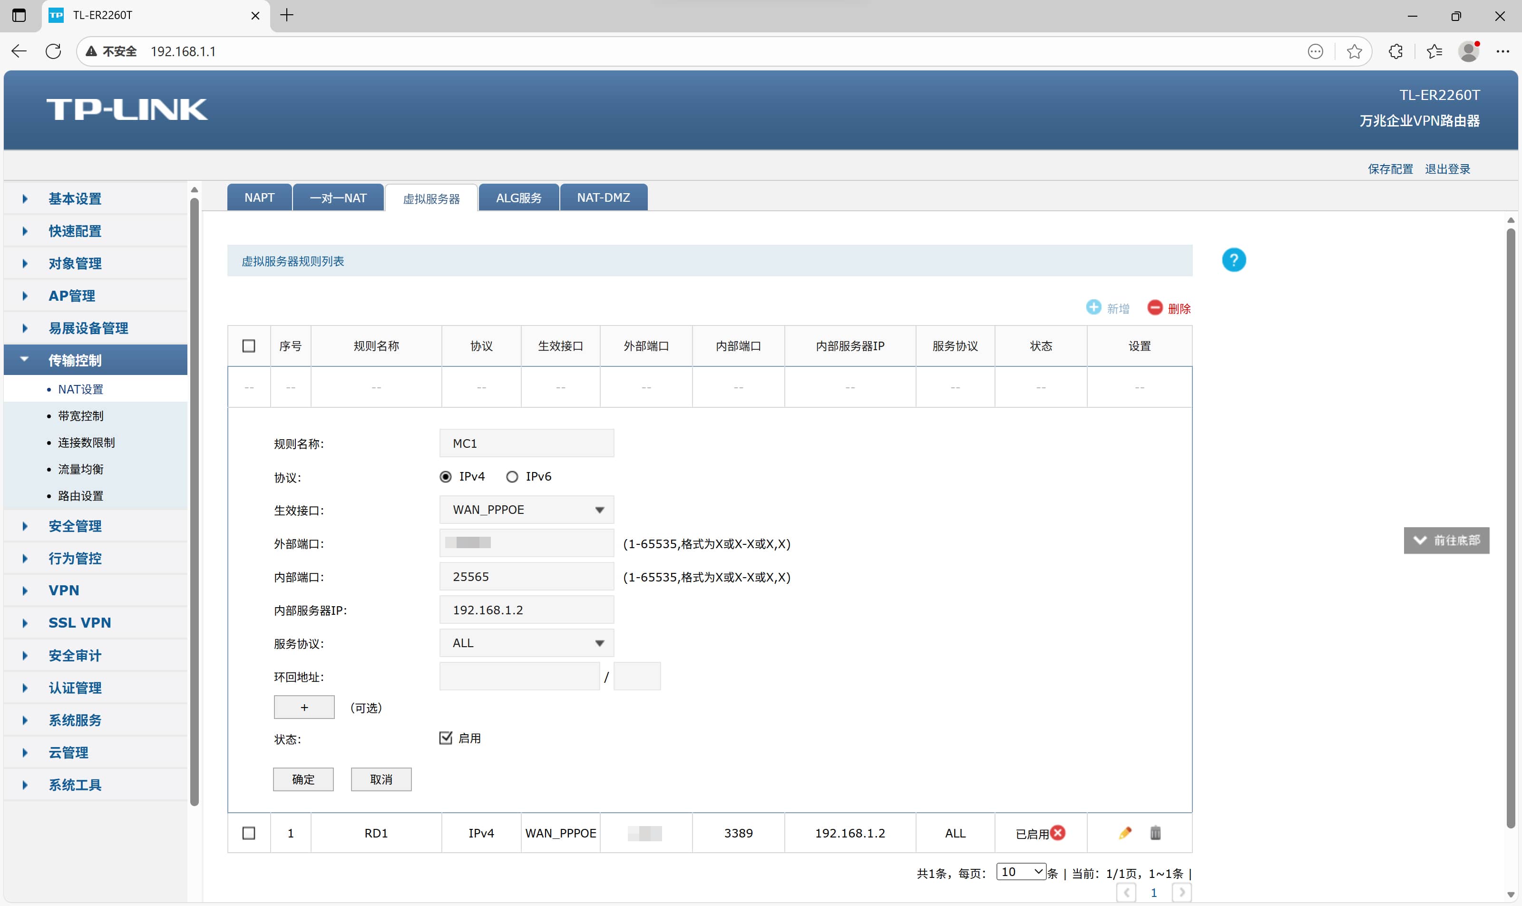Click the red status icon next to 已启用
Screen dimensions: 1522x906
(1058, 833)
